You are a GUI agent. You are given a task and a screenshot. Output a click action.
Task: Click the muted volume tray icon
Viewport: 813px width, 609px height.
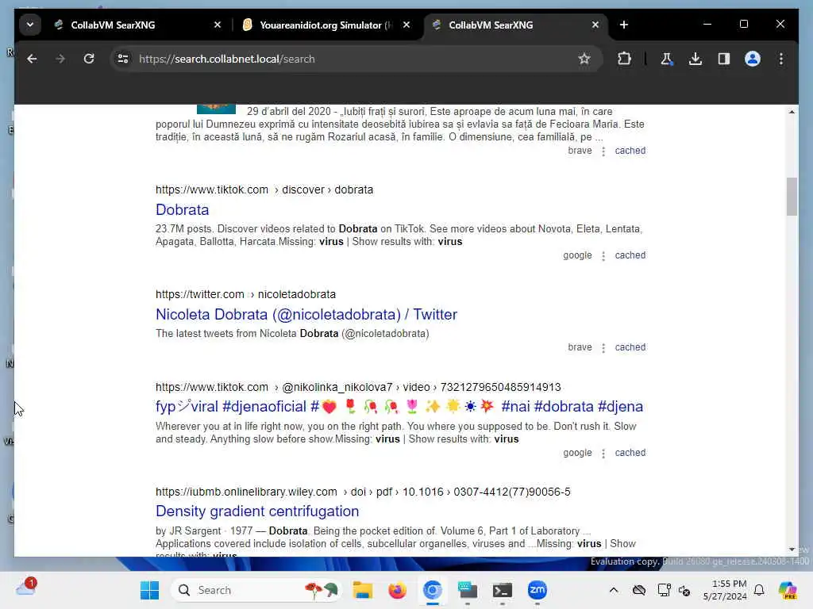pos(684,590)
